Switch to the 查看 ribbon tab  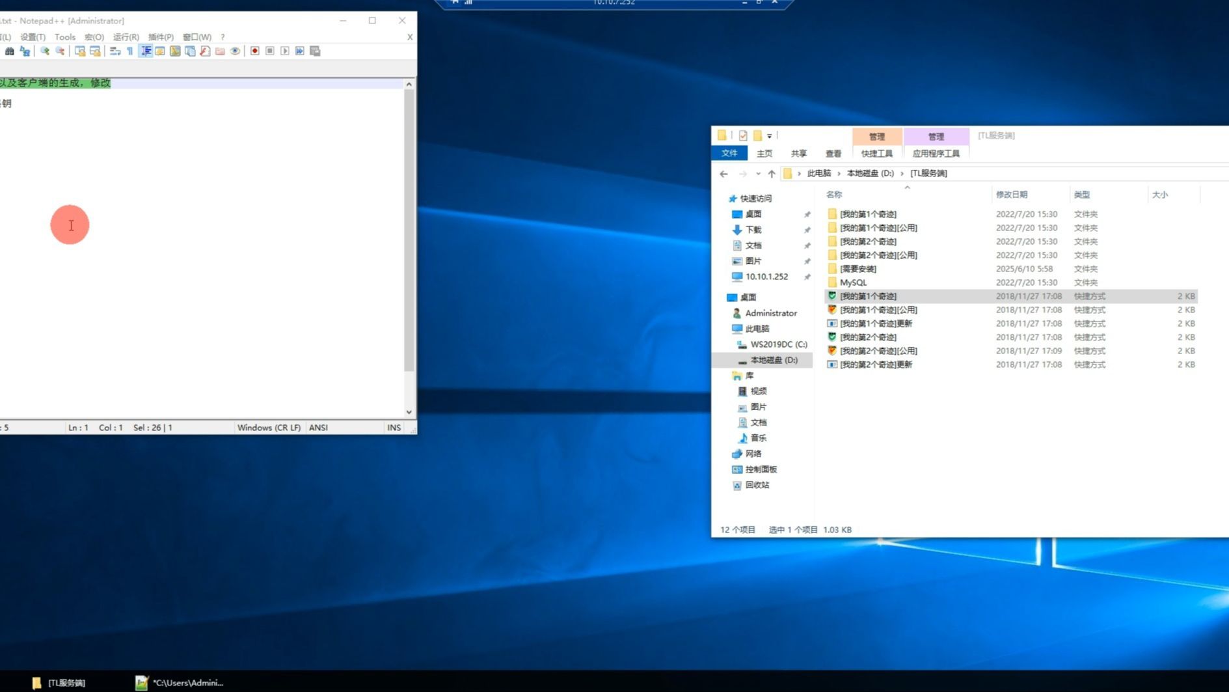pyautogui.click(x=833, y=154)
